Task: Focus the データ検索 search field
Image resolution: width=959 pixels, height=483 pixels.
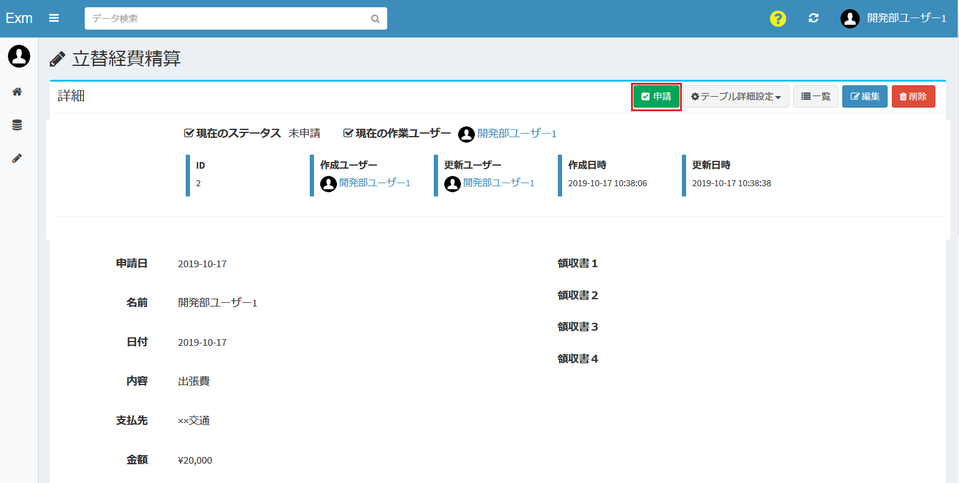Action: (x=227, y=19)
